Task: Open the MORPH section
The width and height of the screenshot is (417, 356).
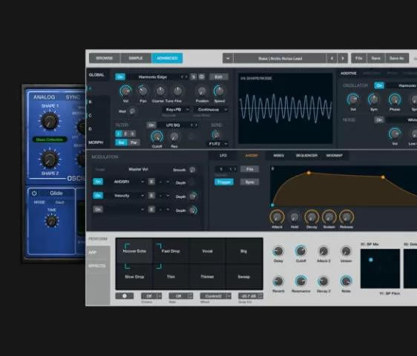Action: coord(96,142)
